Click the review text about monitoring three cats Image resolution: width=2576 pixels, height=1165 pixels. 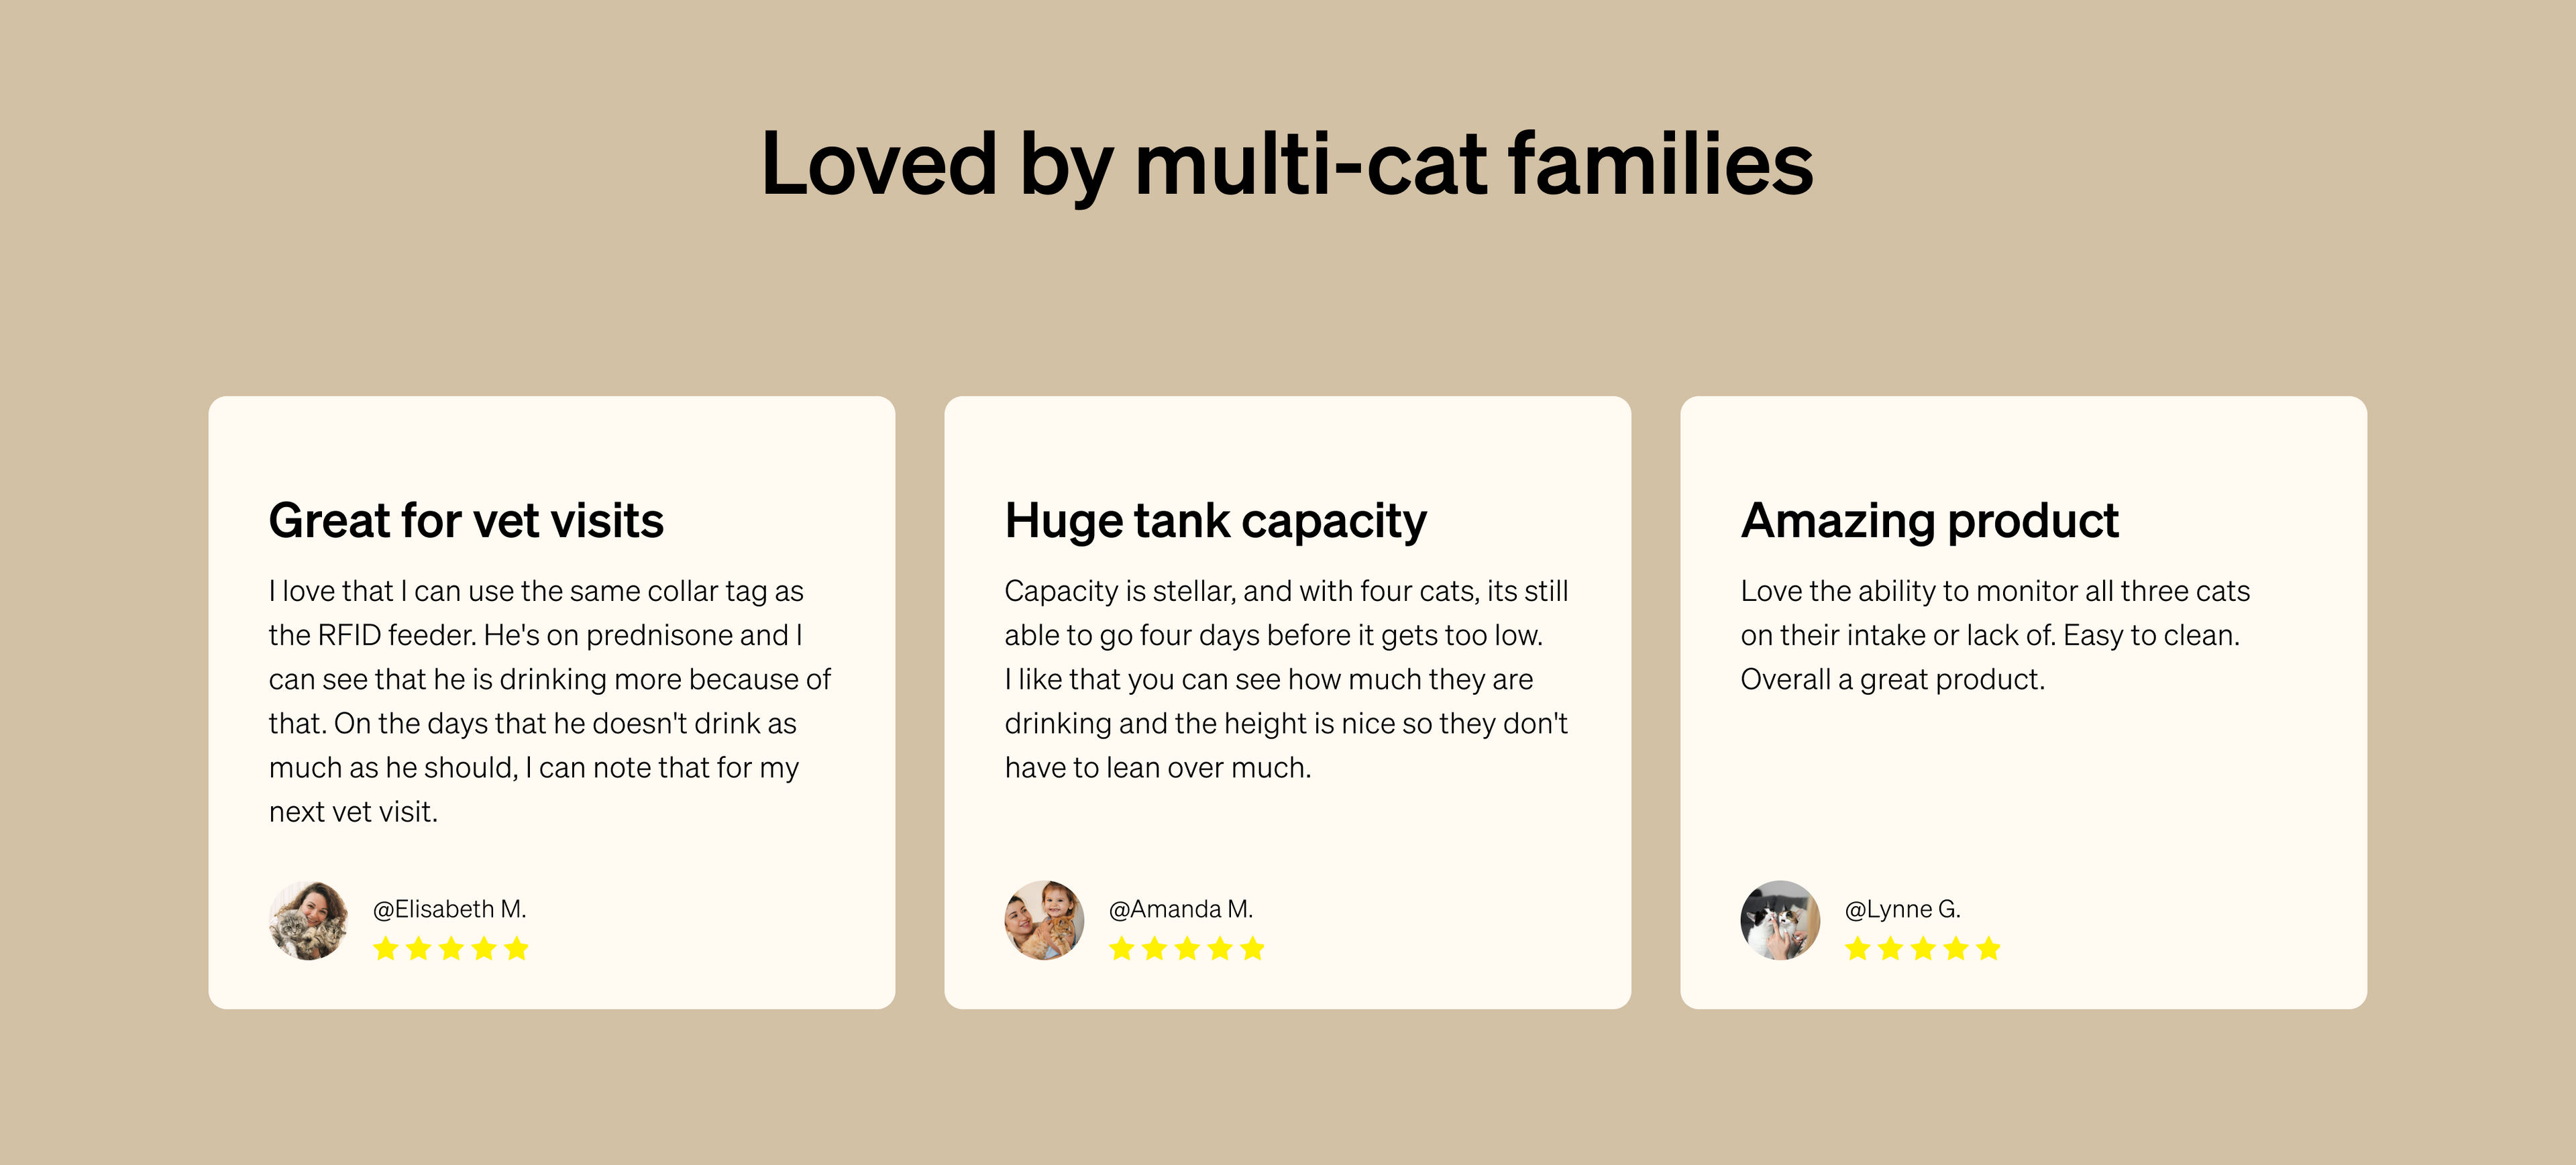pyautogui.click(x=1994, y=635)
